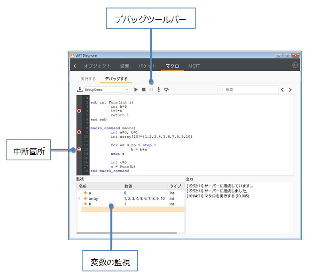Toggle the breakpoint on line 9
326x278 pixels.
tap(79, 132)
